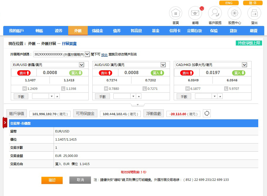Viewport: 267px width, 196px height.
Task: Click 買入 buy button for CAD/HKD
Action: pos(239,73)
